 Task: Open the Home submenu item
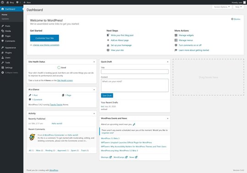(5, 15)
